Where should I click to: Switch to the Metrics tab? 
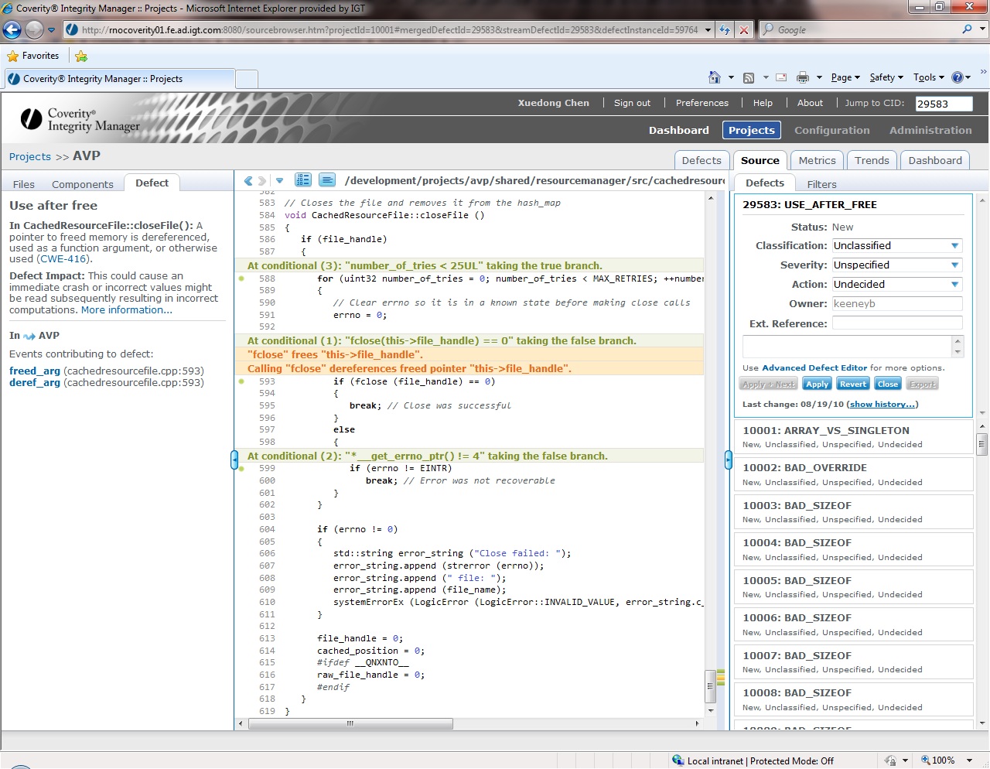pyautogui.click(x=817, y=160)
